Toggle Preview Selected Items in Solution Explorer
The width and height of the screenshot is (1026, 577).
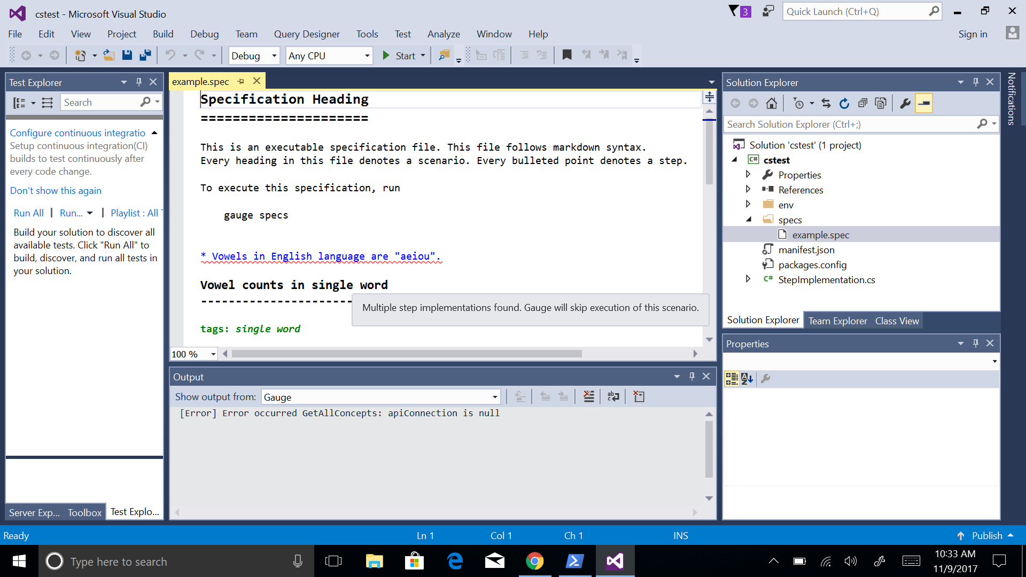pos(924,103)
